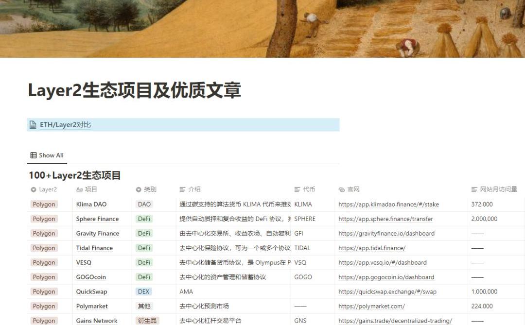Click the text icon of 代币 column
This screenshot has height=325, width=525.
[297, 189]
